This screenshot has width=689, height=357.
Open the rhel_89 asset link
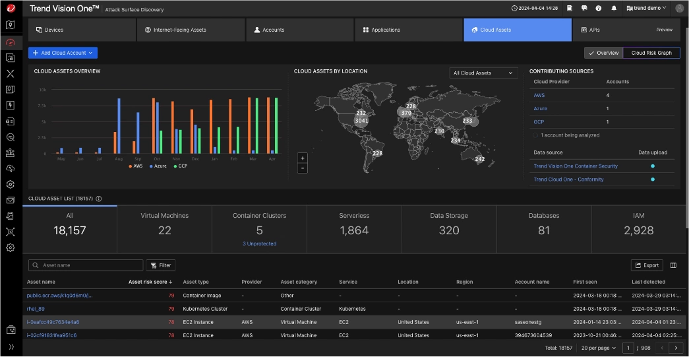point(36,309)
